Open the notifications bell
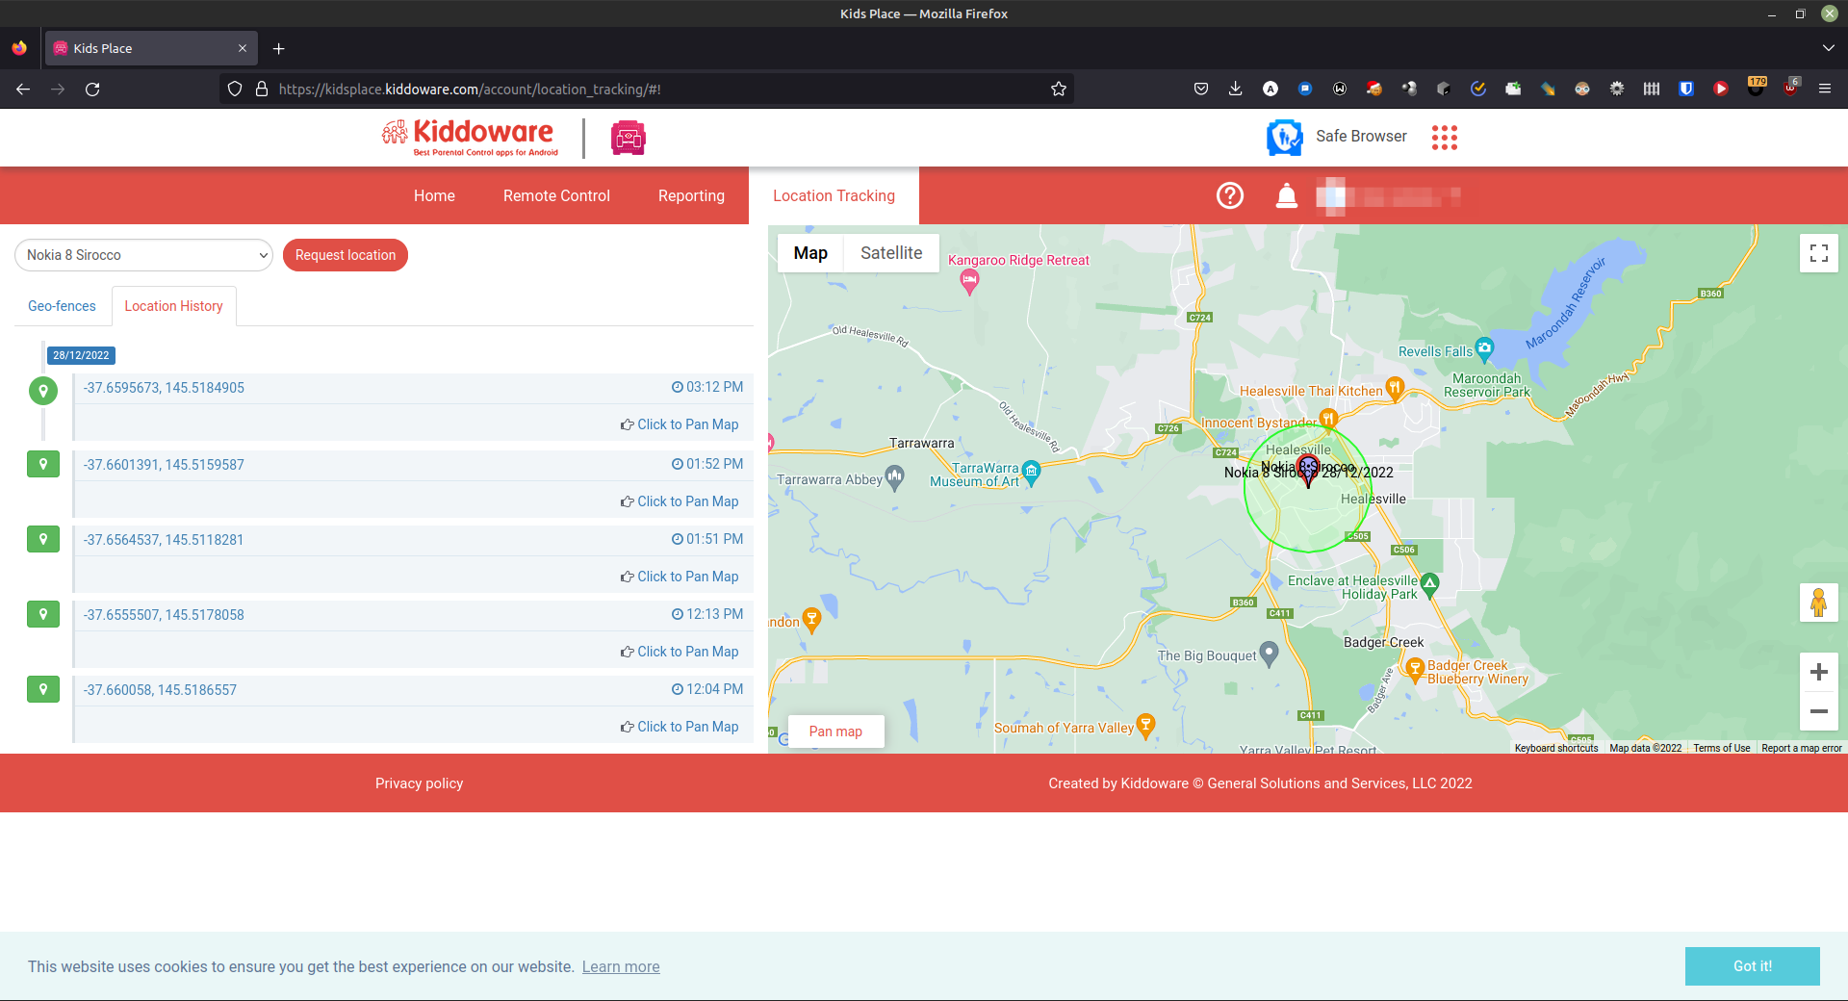The image size is (1848, 1001). click(1287, 196)
